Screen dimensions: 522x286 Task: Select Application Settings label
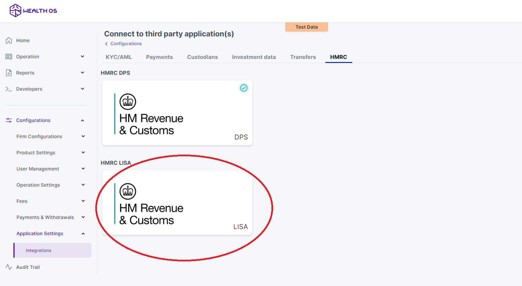tap(40, 233)
